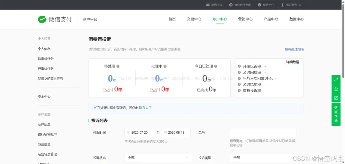Select 银行结算账户 in the sidebar

47,134
